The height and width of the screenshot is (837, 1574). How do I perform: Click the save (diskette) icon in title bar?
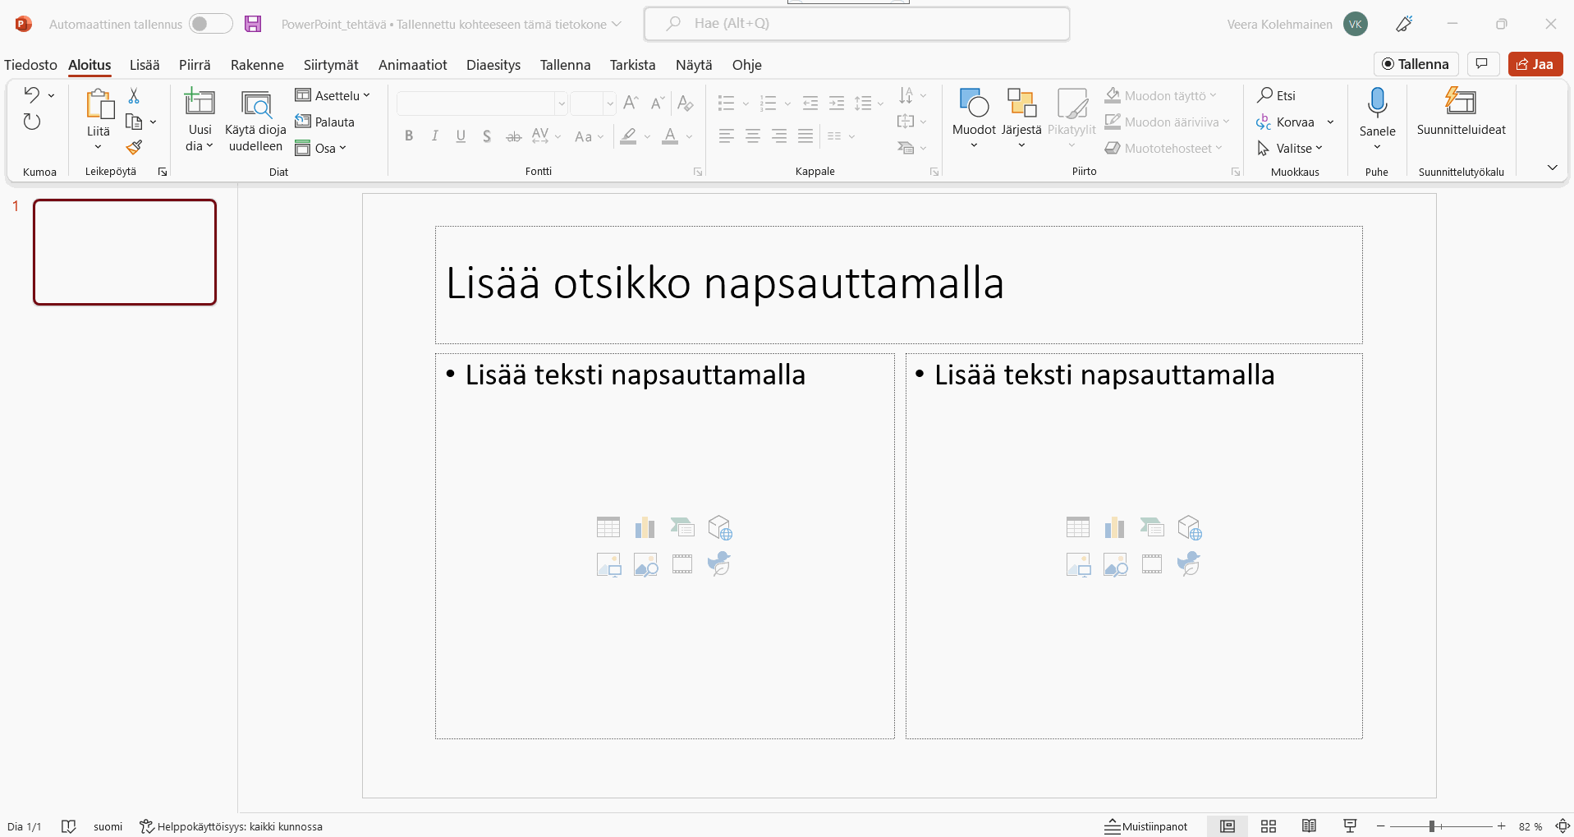253,24
